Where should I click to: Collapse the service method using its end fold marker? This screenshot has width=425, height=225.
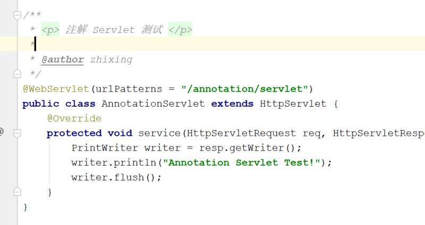point(17,192)
